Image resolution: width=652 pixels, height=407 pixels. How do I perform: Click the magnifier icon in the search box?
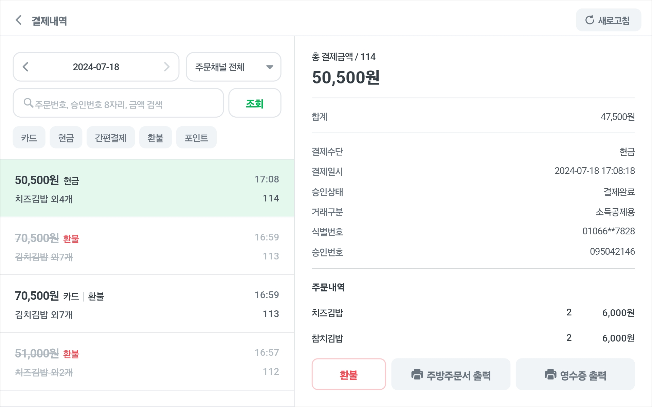tap(28, 103)
